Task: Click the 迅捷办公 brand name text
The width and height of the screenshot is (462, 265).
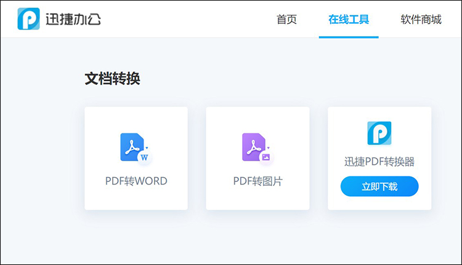Action: coord(73,20)
